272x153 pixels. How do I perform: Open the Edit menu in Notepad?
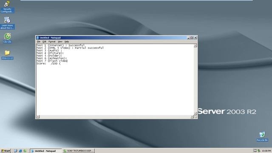[44, 42]
